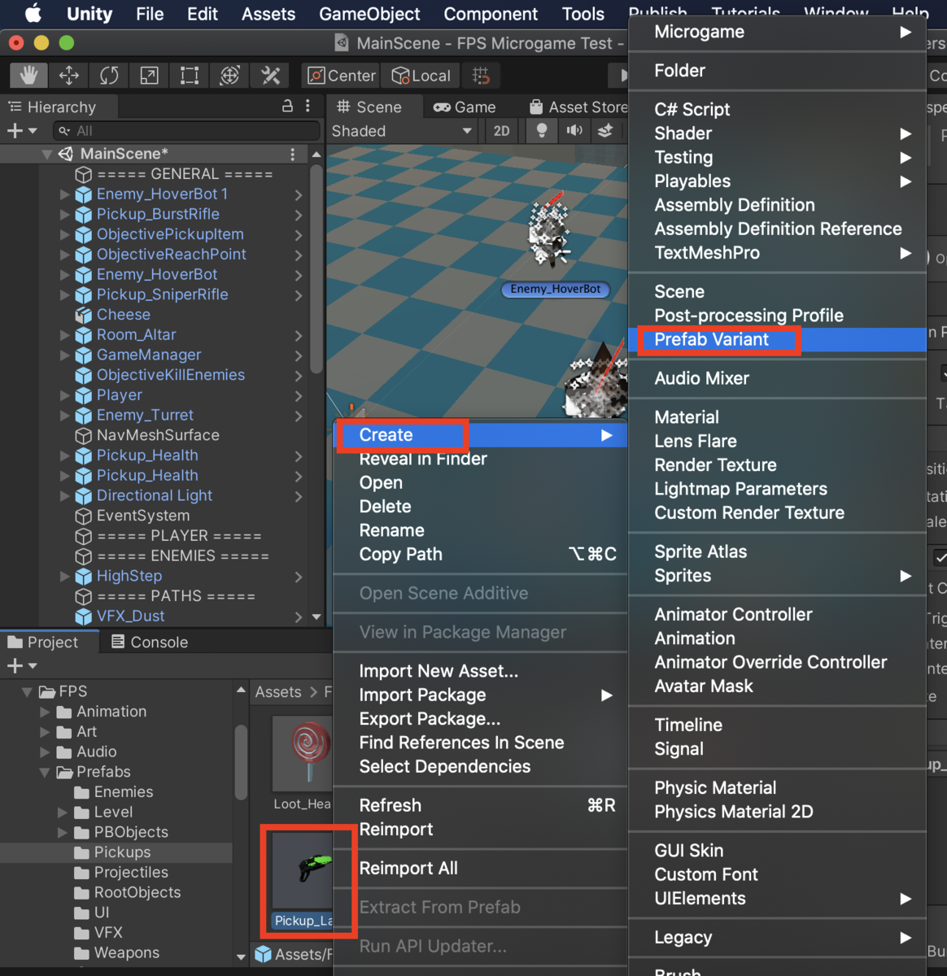Collapse the FPS folder
The width and height of the screenshot is (947, 976).
pos(27,692)
